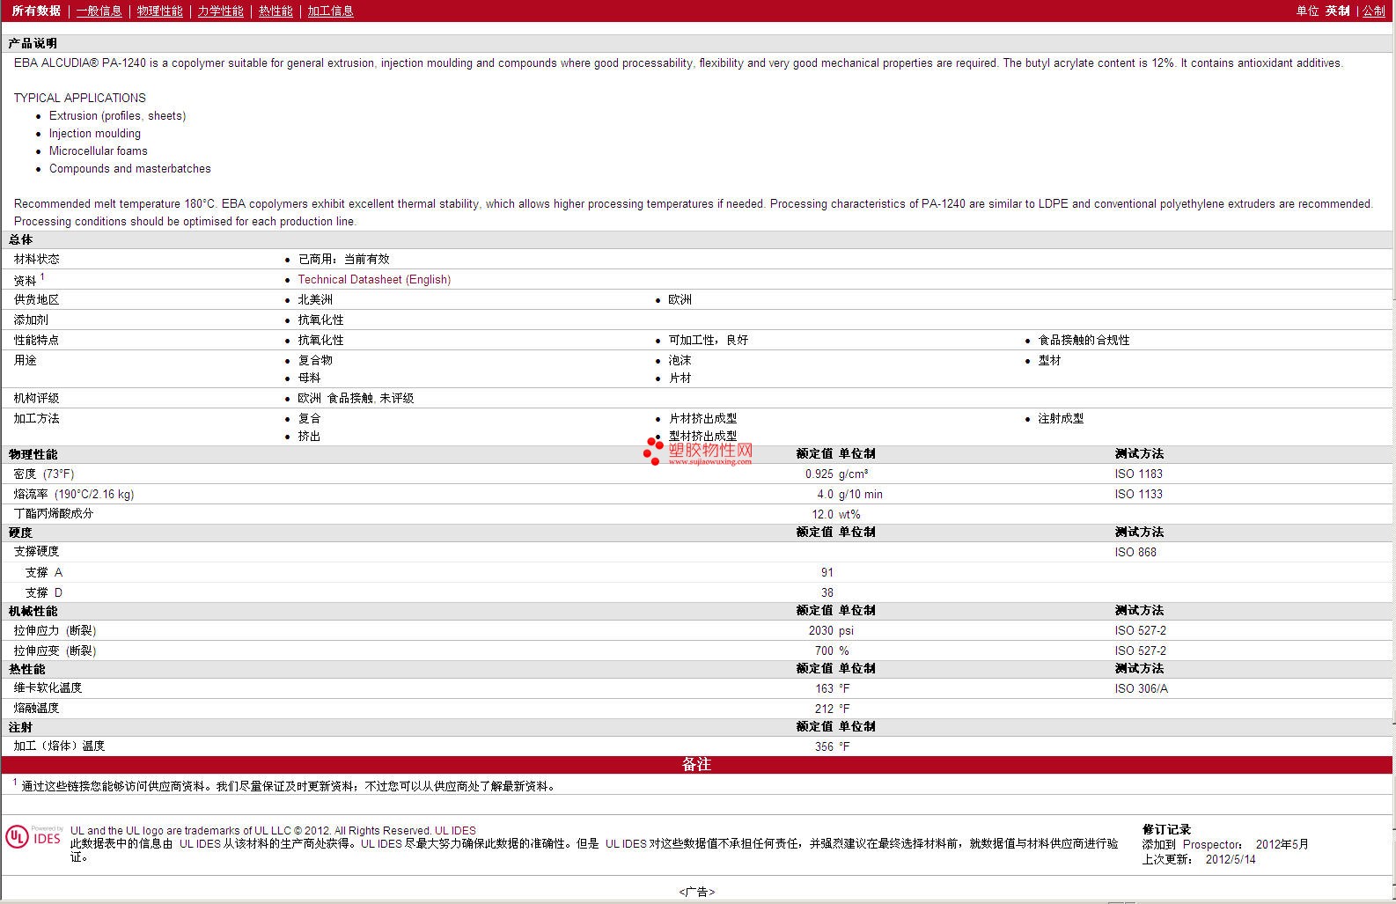Click the <广告> label at bottom
The height and width of the screenshot is (904, 1396).
(697, 892)
